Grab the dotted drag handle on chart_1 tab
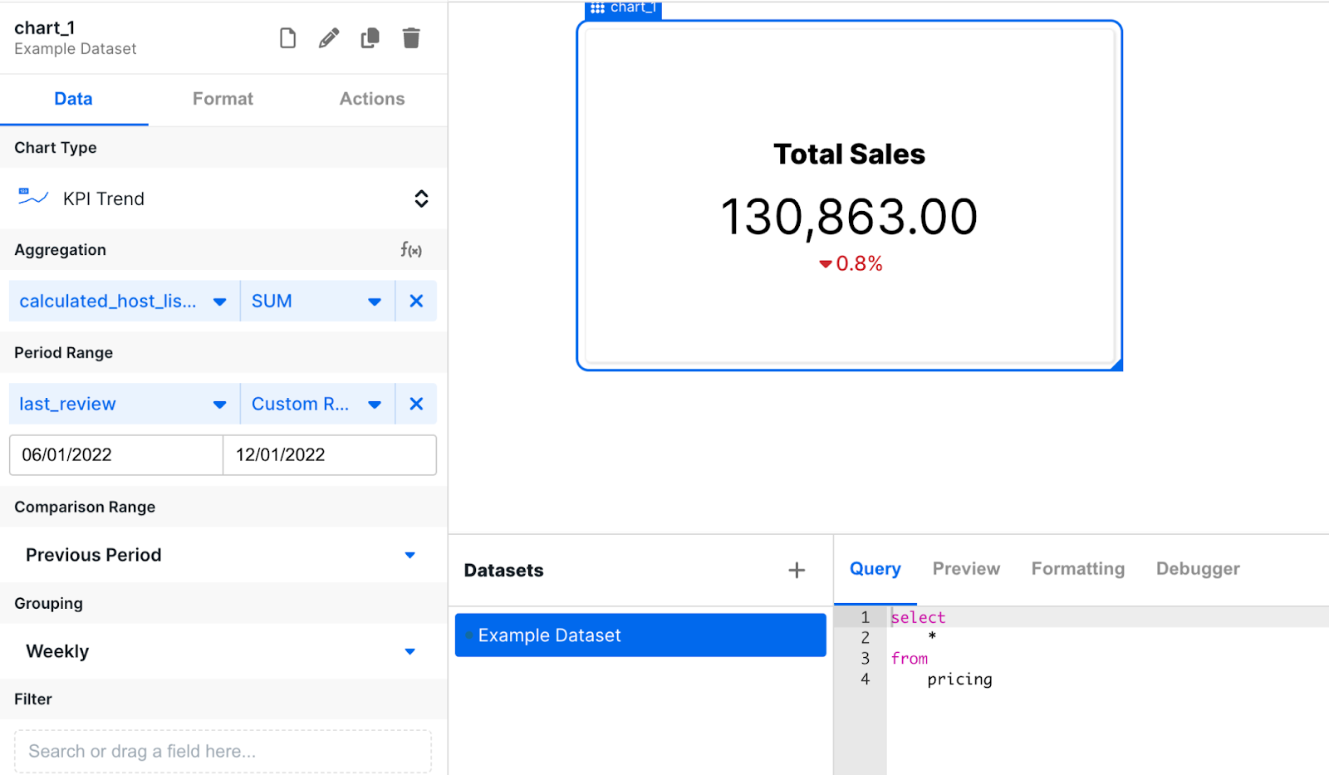 tap(596, 9)
